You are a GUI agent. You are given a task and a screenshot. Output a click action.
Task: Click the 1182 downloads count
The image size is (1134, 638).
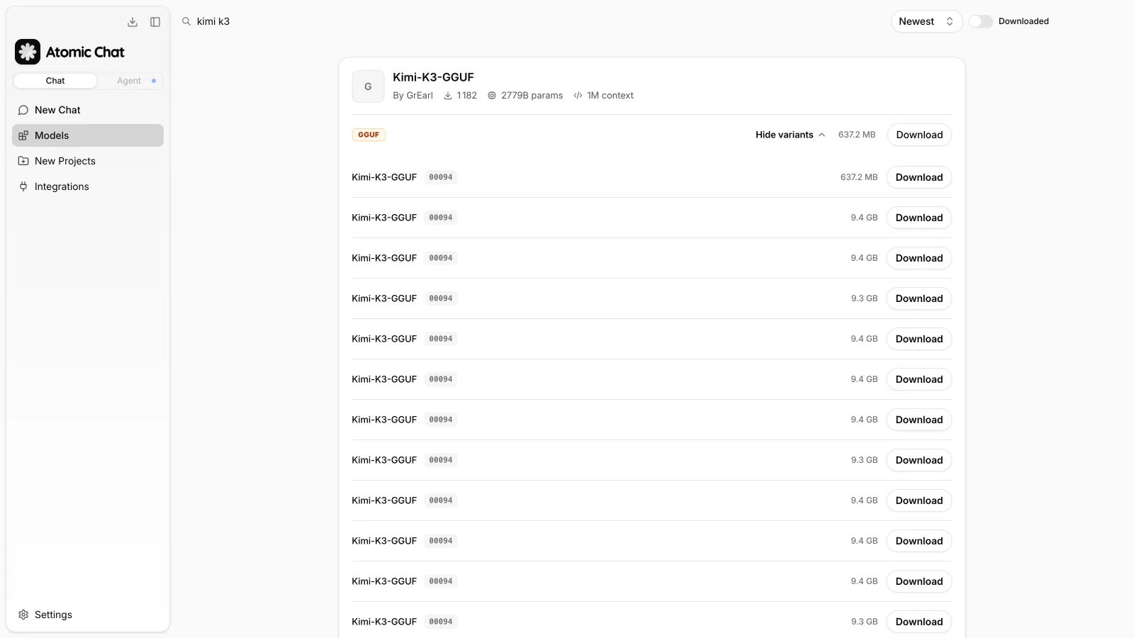pyautogui.click(x=461, y=96)
